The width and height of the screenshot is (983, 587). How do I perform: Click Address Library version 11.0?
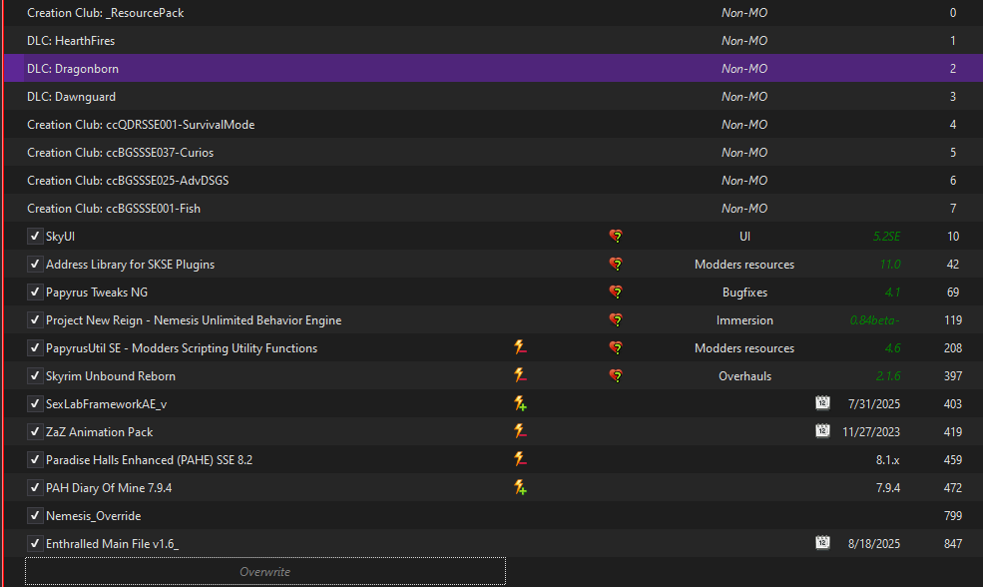coord(890,264)
